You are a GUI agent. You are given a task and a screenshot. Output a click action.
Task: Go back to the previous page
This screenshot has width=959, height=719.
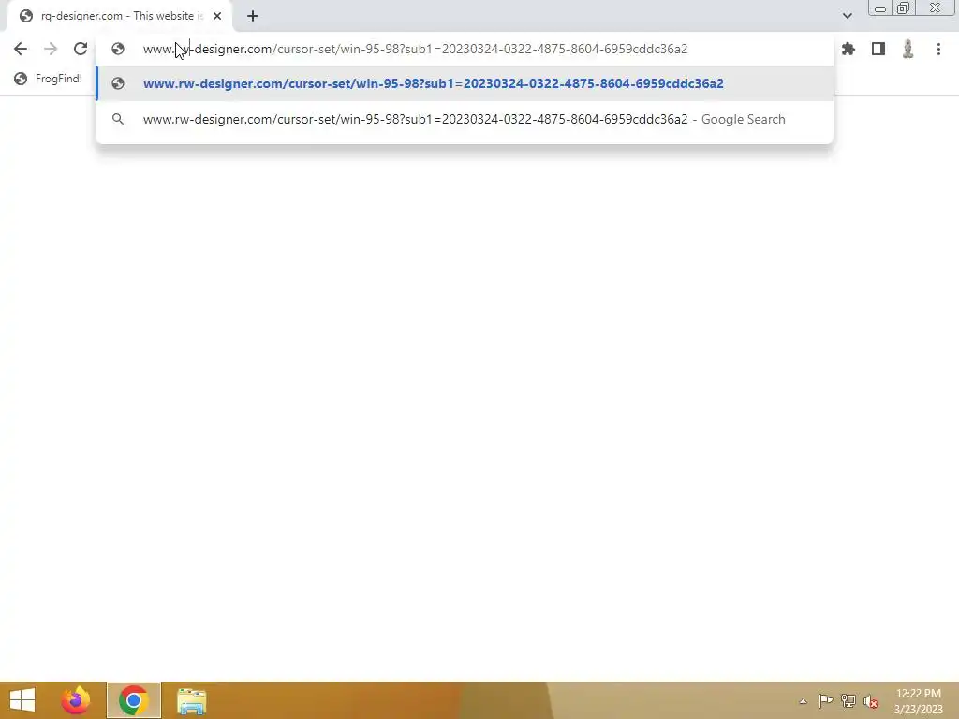coord(21,49)
